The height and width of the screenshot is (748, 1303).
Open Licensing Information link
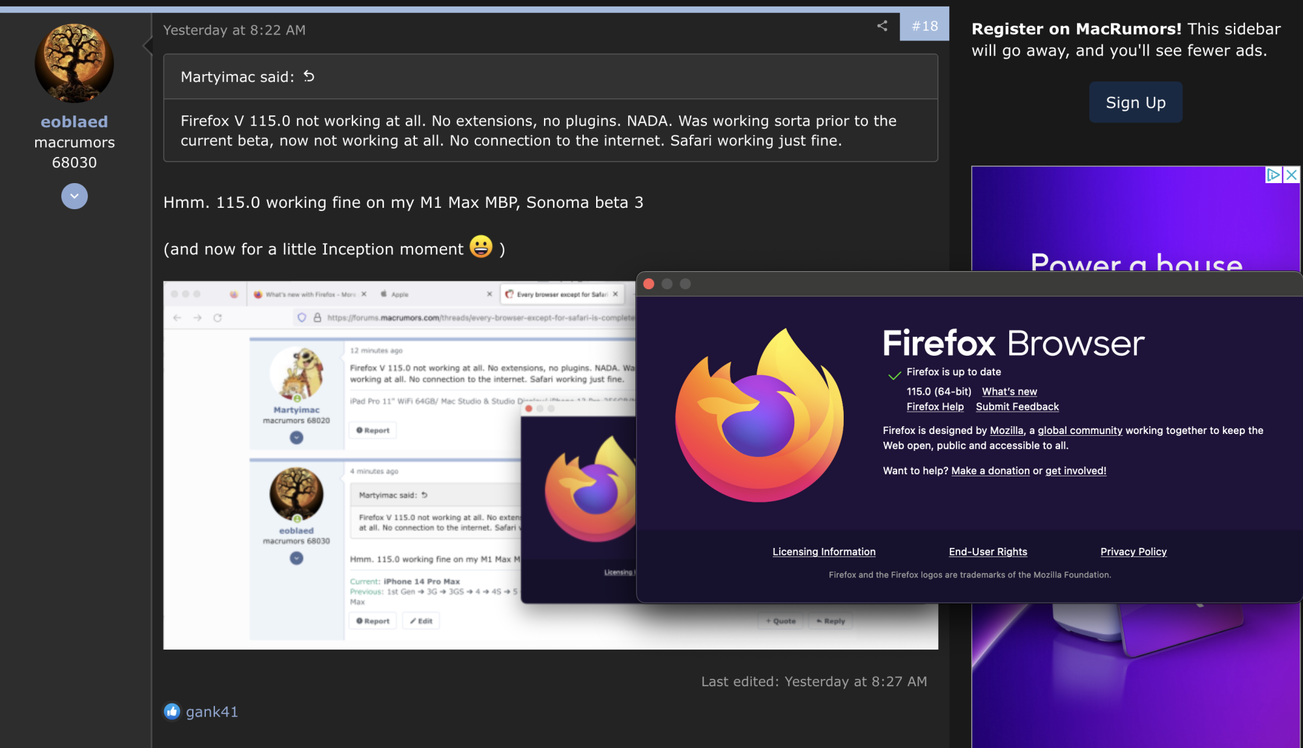[x=823, y=551]
